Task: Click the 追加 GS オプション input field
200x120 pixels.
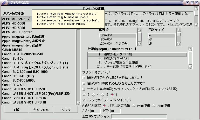Action: 139,116
